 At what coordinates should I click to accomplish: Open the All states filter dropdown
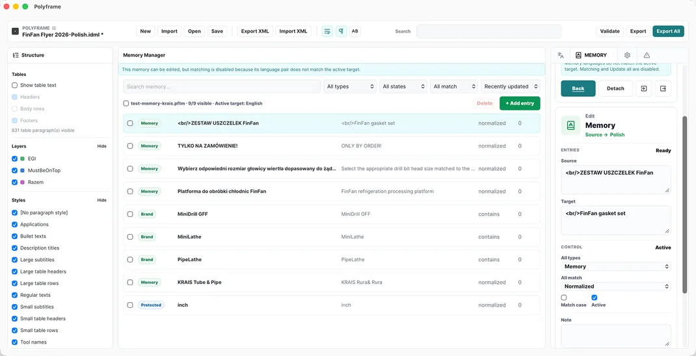tap(403, 86)
